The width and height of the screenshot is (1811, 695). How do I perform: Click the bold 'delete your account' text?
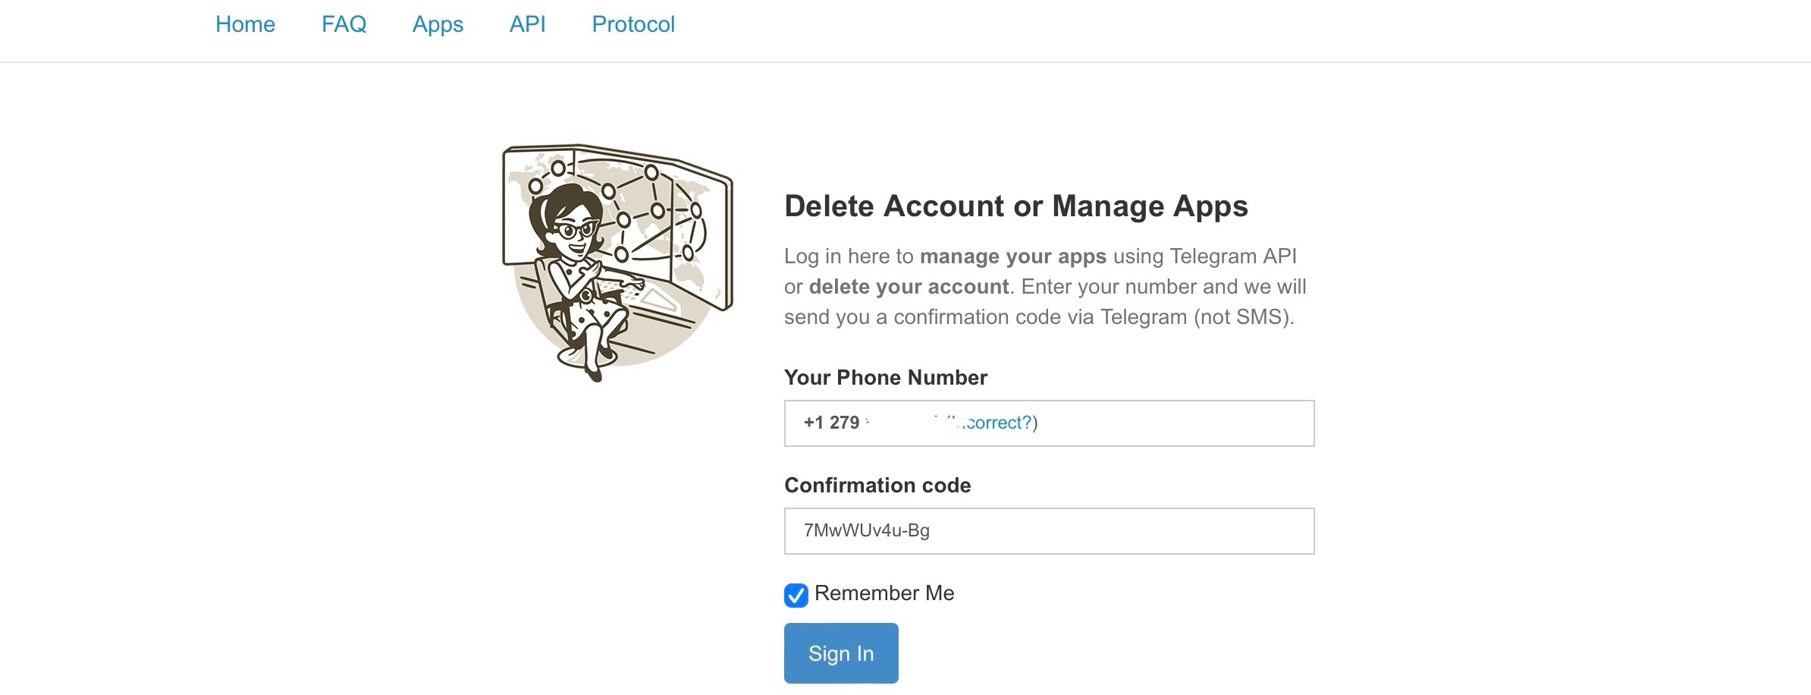point(909,287)
